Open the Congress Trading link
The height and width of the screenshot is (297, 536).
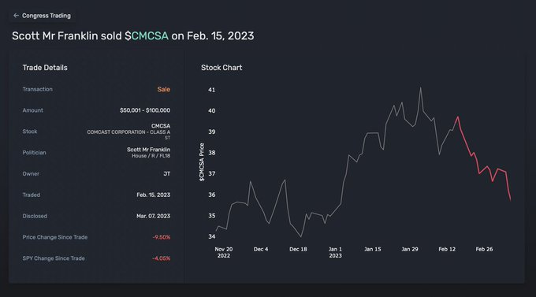[47, 16]
